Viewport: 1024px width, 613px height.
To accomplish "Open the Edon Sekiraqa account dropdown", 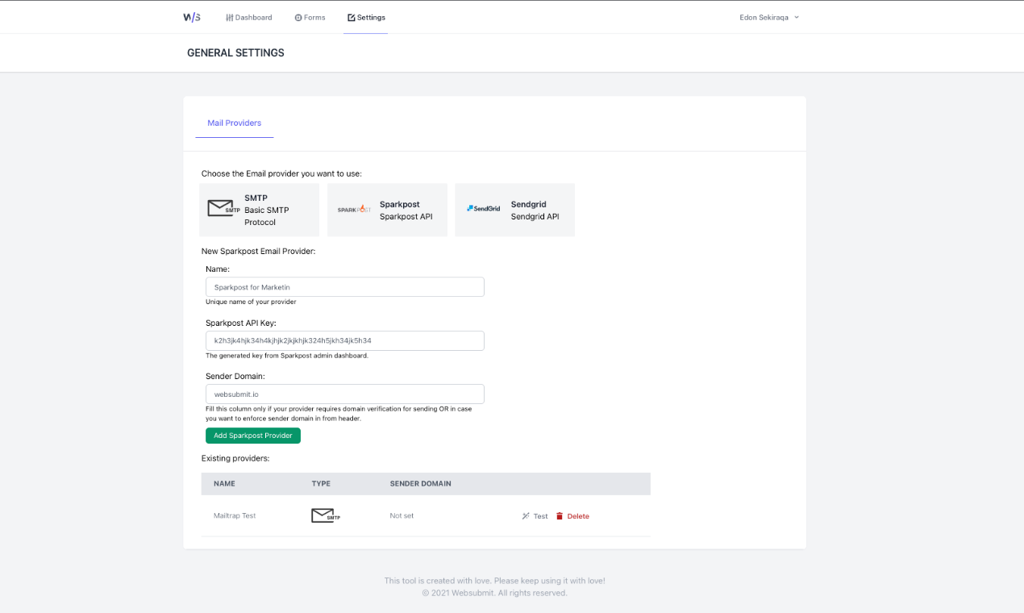I will pyautogui.click(x=768, y=16).
